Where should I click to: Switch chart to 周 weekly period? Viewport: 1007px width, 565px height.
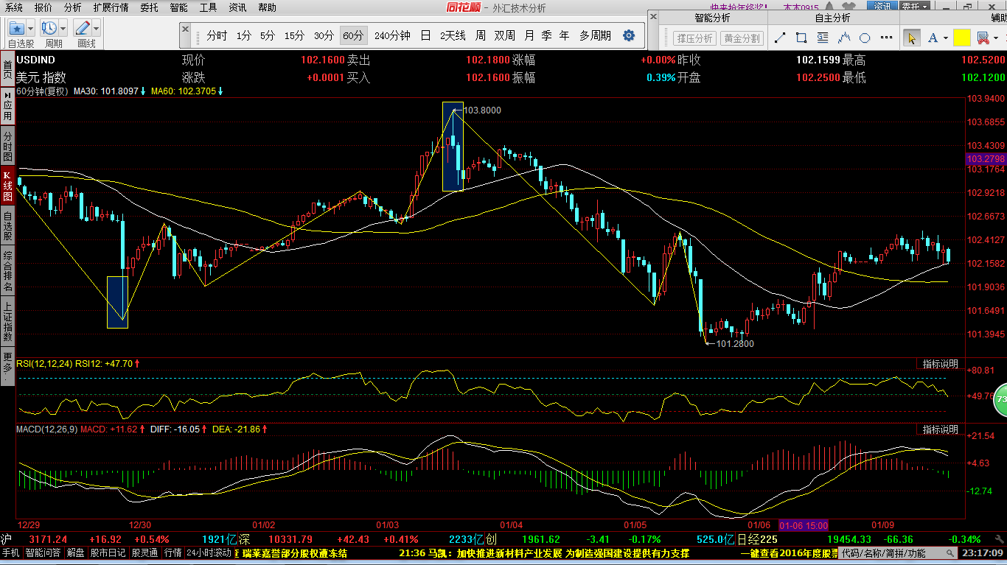480,35
